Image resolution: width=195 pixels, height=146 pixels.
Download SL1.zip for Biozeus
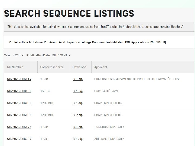pos(78,79)
